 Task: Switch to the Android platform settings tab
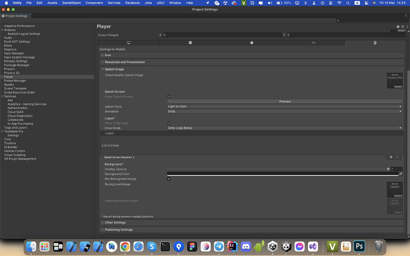(x=252, y=43)
